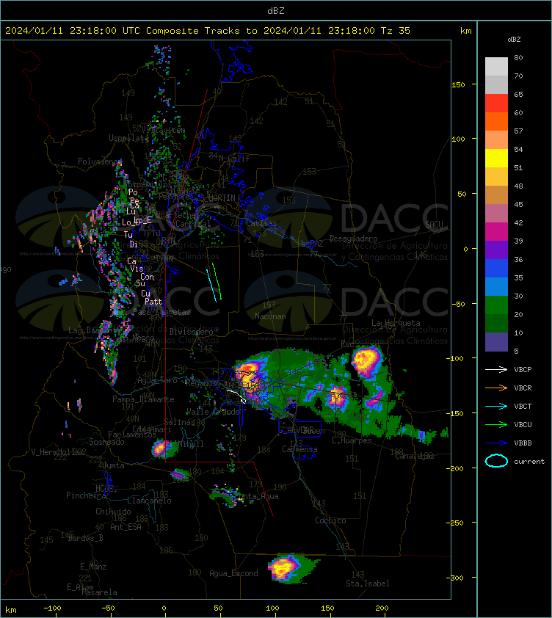Click the 80 value on dBZ scale
Viewport: 552px width, 618px height.
click(x=518, y=57)
